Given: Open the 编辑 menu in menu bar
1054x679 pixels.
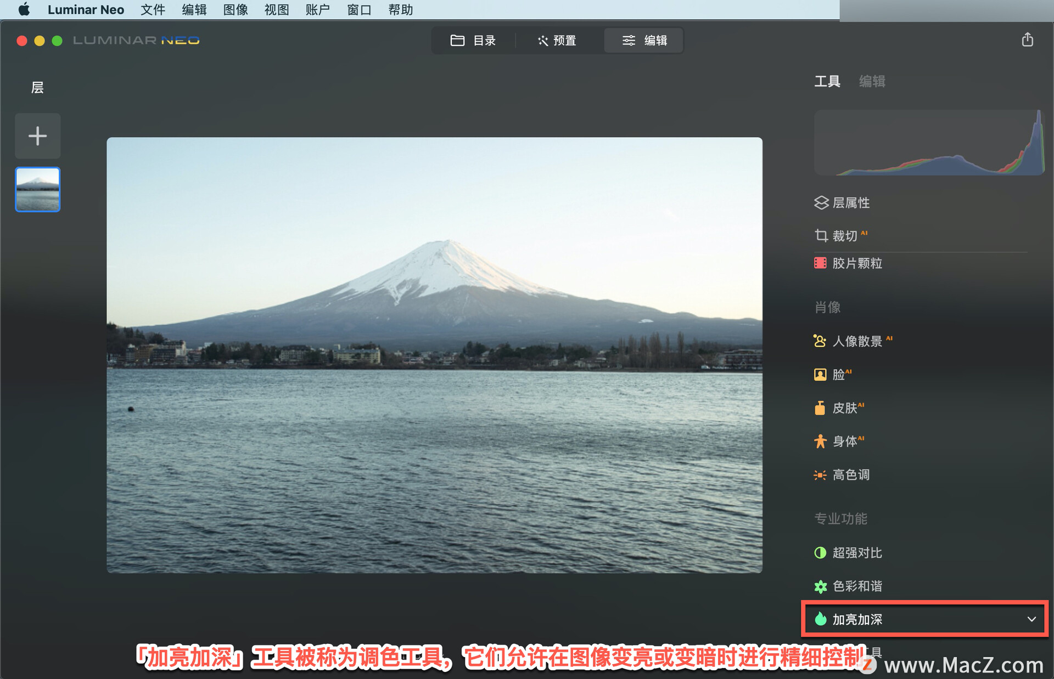Looking at the screenshot, I should pos(194,9).
